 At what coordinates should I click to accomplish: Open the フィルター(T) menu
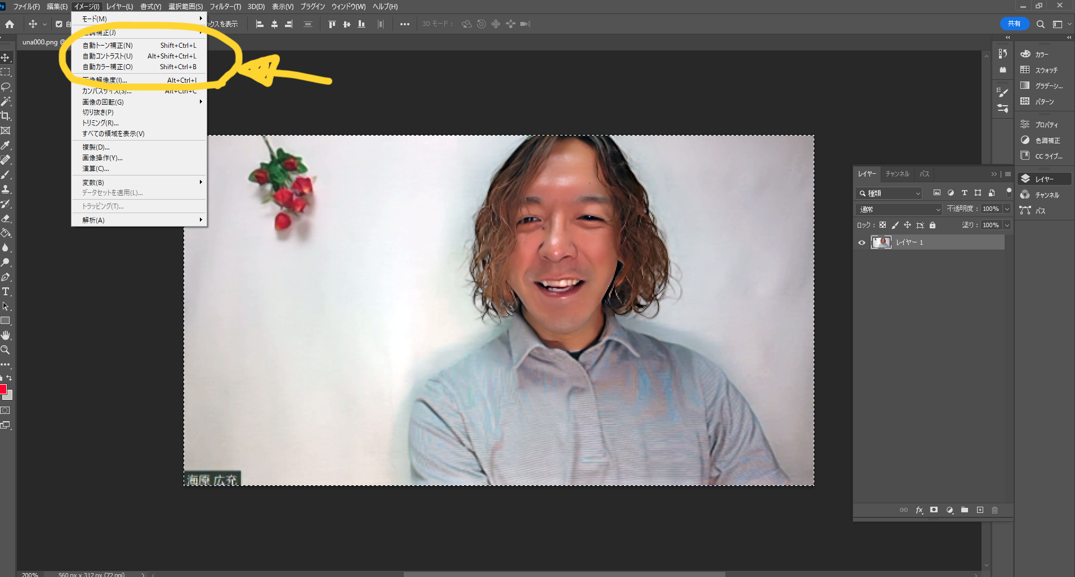point(225,7)
